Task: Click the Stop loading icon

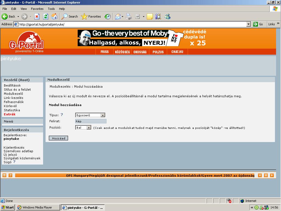Action: tap(37, 16)
